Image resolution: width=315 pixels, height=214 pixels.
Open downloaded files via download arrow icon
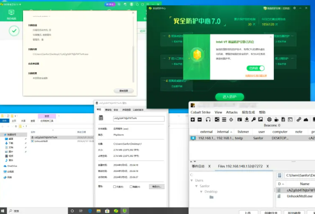pos(247,120)
